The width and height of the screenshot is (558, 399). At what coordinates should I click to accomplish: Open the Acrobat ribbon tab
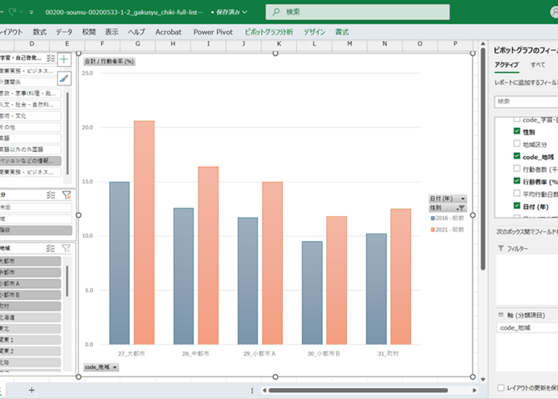(x=168, y=32)
